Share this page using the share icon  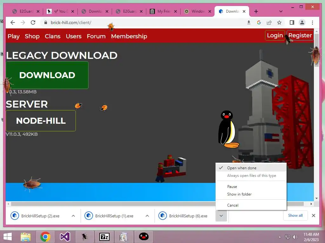[x=269, y=22]
